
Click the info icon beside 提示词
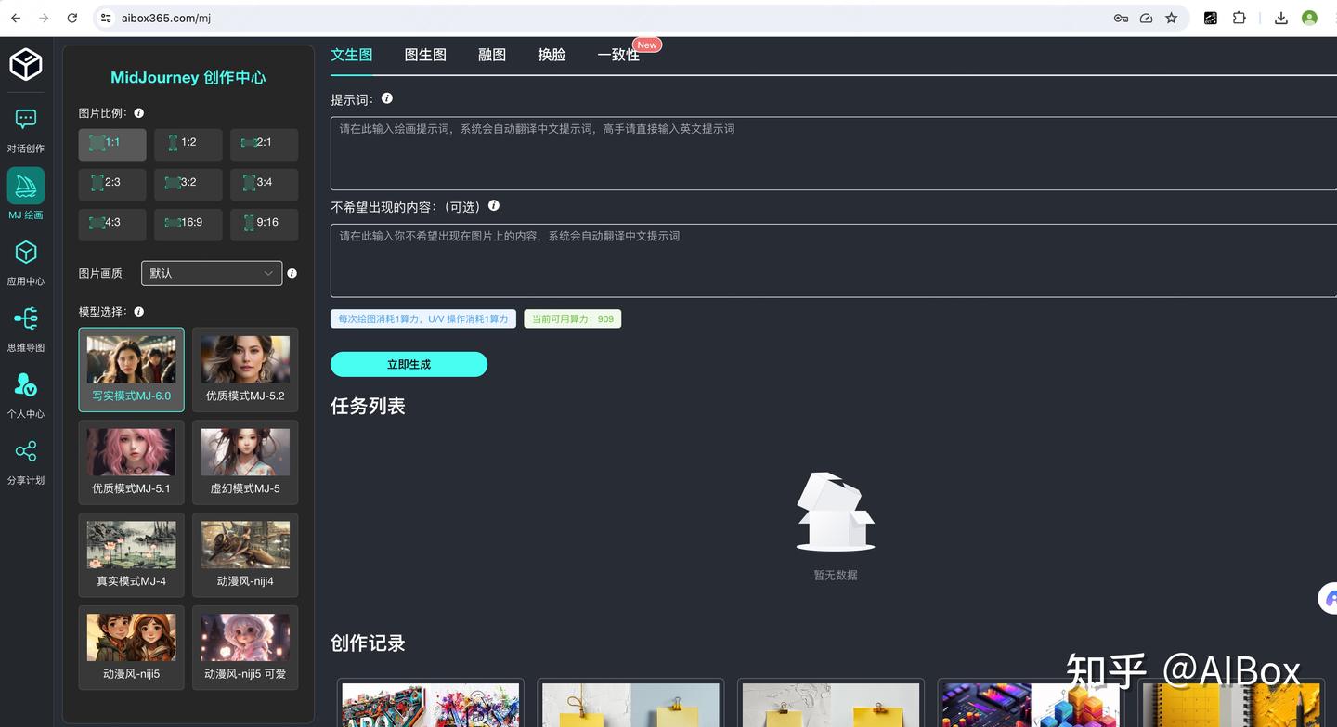[387, 97]
